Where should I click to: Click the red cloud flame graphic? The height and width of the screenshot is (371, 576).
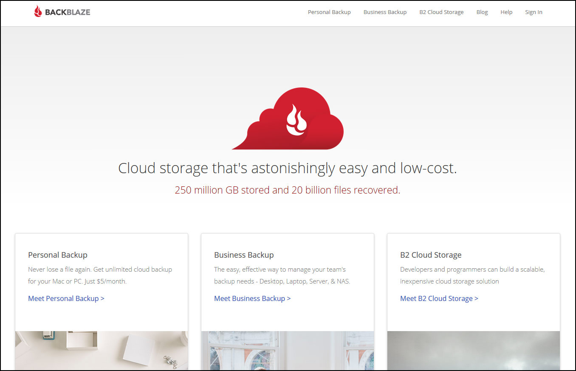(288, 118)
